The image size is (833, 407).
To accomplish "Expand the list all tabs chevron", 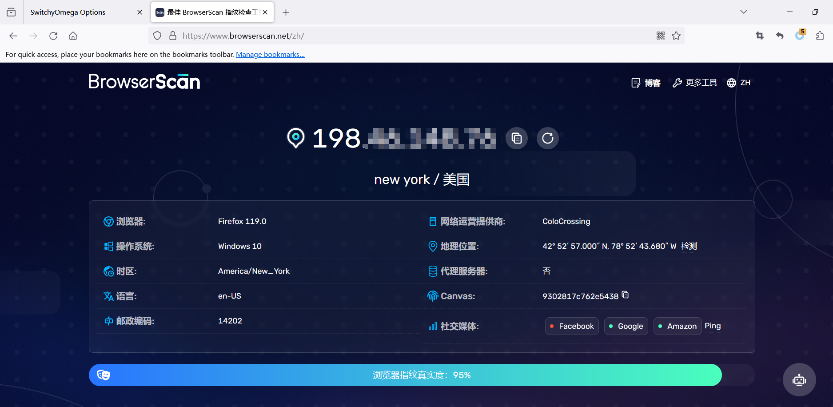I will point(743,12).
